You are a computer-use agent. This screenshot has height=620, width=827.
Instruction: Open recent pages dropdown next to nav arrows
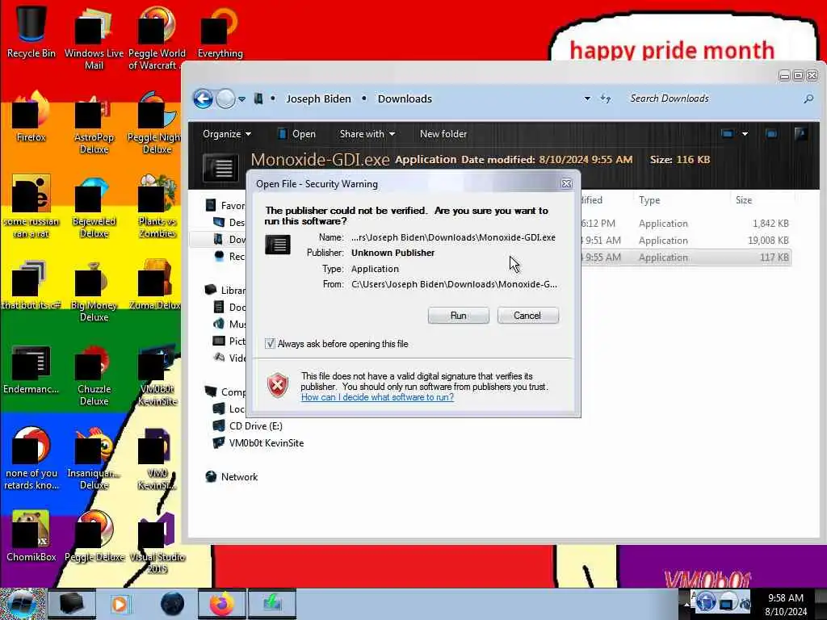click(x=241, y=99)
